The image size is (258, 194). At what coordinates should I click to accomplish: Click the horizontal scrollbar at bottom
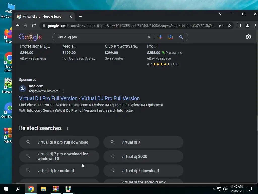(118, 183)
